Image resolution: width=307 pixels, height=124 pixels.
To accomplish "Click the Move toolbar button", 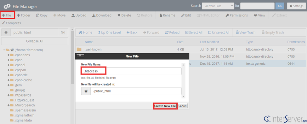I will [x=60, y=15].
